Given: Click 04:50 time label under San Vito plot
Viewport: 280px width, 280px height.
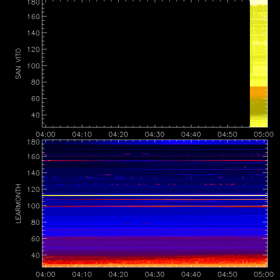Looking at the screenshot, I should 227,134.
